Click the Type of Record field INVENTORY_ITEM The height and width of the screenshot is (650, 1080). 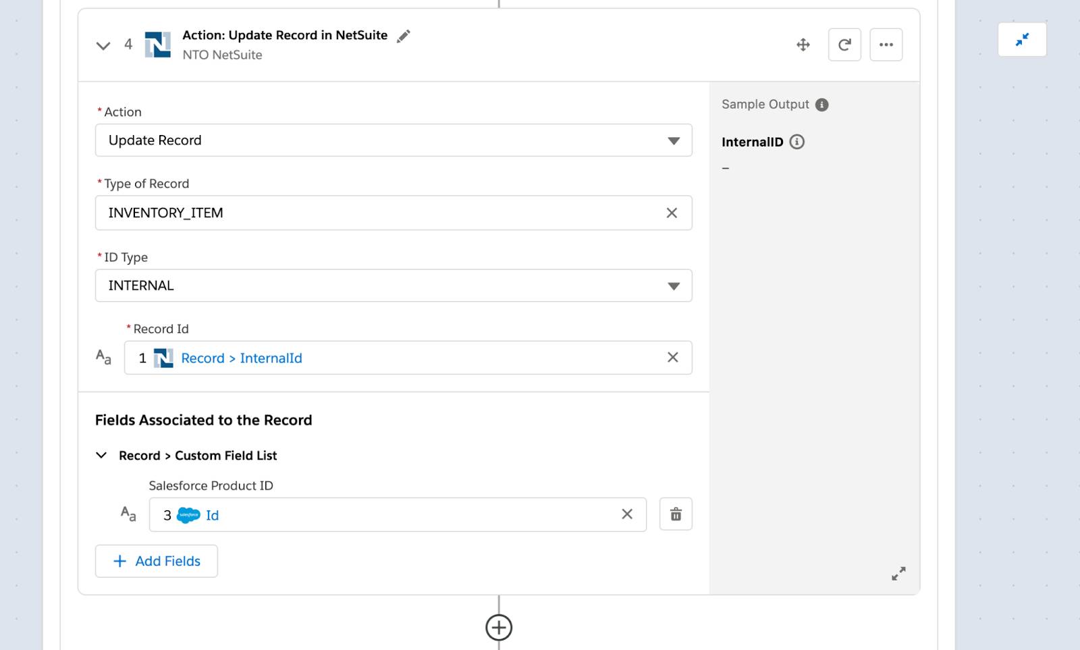pos(394,213)
